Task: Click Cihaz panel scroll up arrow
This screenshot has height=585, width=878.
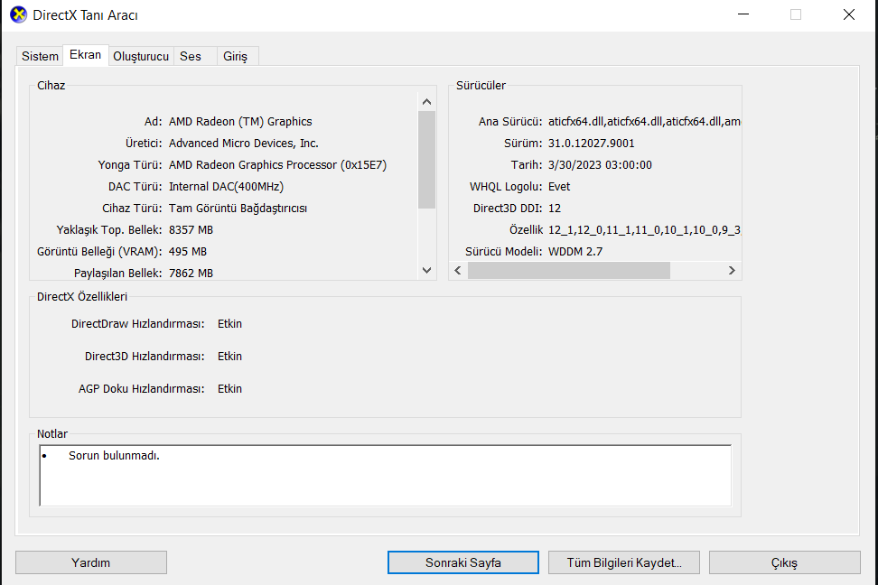Action: pos(426,102)
